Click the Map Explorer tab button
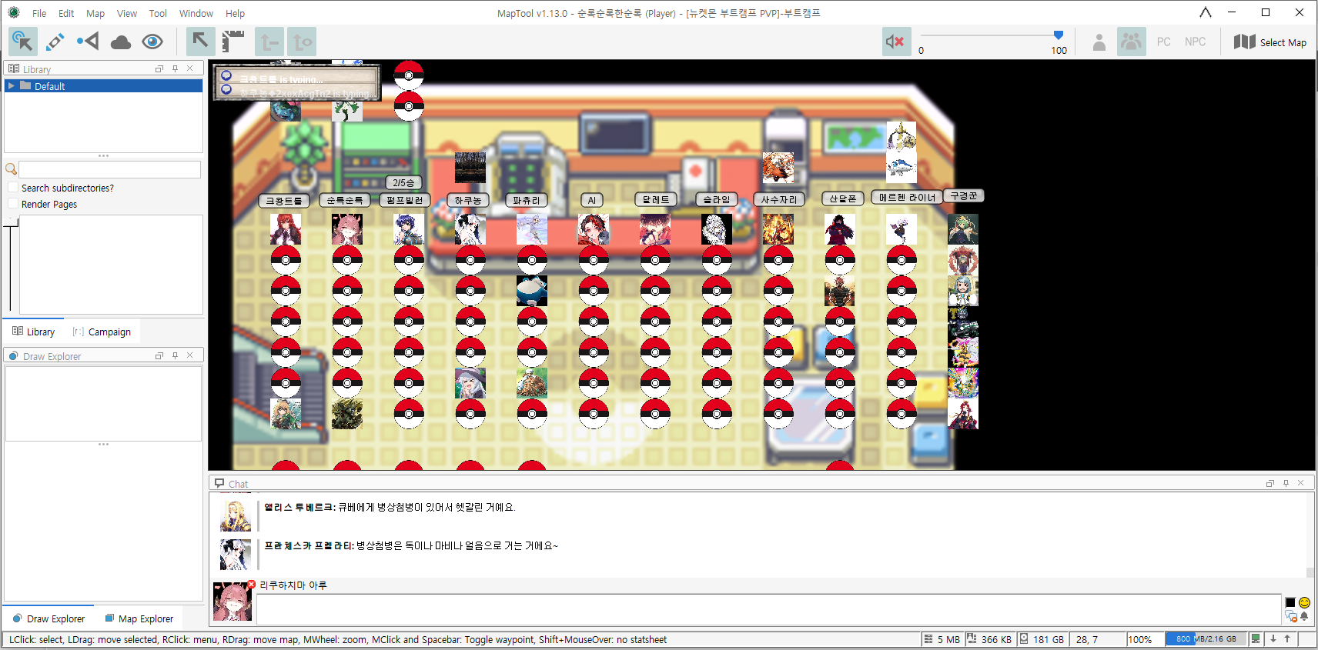Screen dimensions: 1318x650 pos(139,618)
